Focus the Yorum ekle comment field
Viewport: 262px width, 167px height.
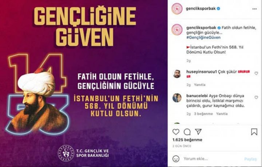(x=212, y=159)
